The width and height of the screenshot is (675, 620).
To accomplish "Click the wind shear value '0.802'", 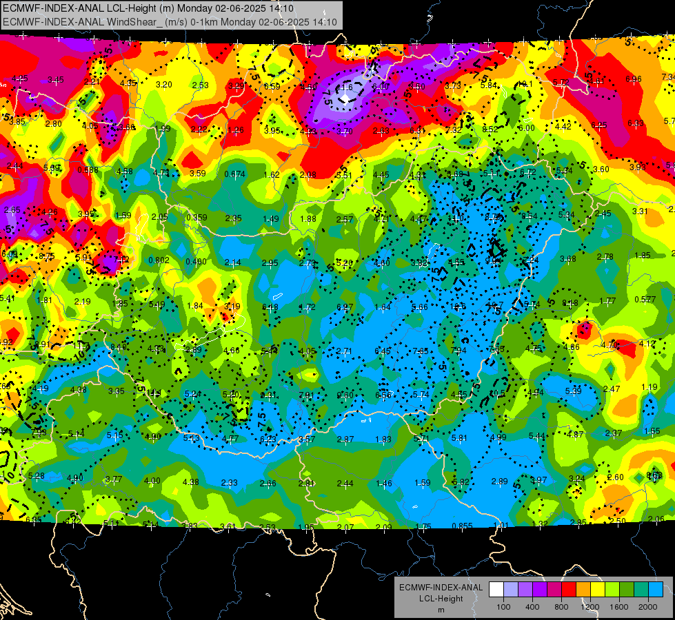I will 159,260.
